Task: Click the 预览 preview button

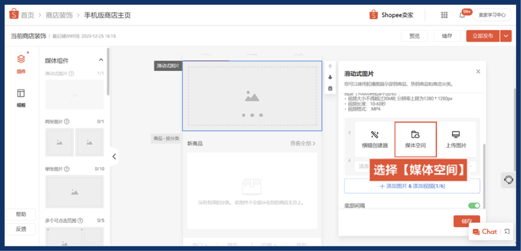Action: click(414, 36)
